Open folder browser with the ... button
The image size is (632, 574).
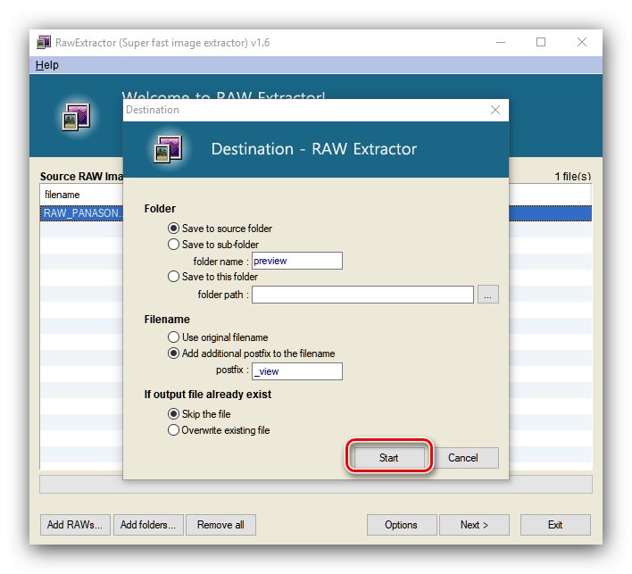488,295
